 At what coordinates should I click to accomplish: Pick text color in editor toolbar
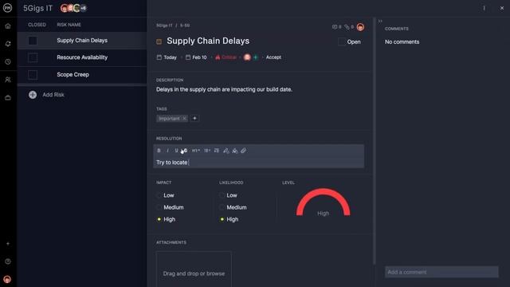click(x=226, y=151)
